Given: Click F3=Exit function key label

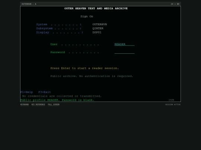Looking at the screenshot, I should [45, 92].
